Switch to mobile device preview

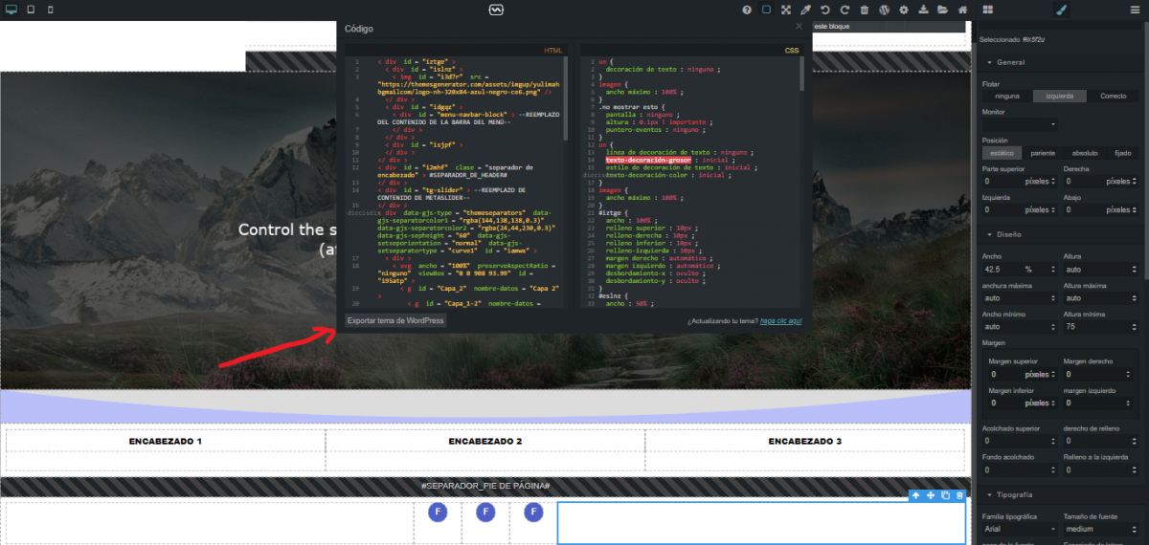pos(50,10)
